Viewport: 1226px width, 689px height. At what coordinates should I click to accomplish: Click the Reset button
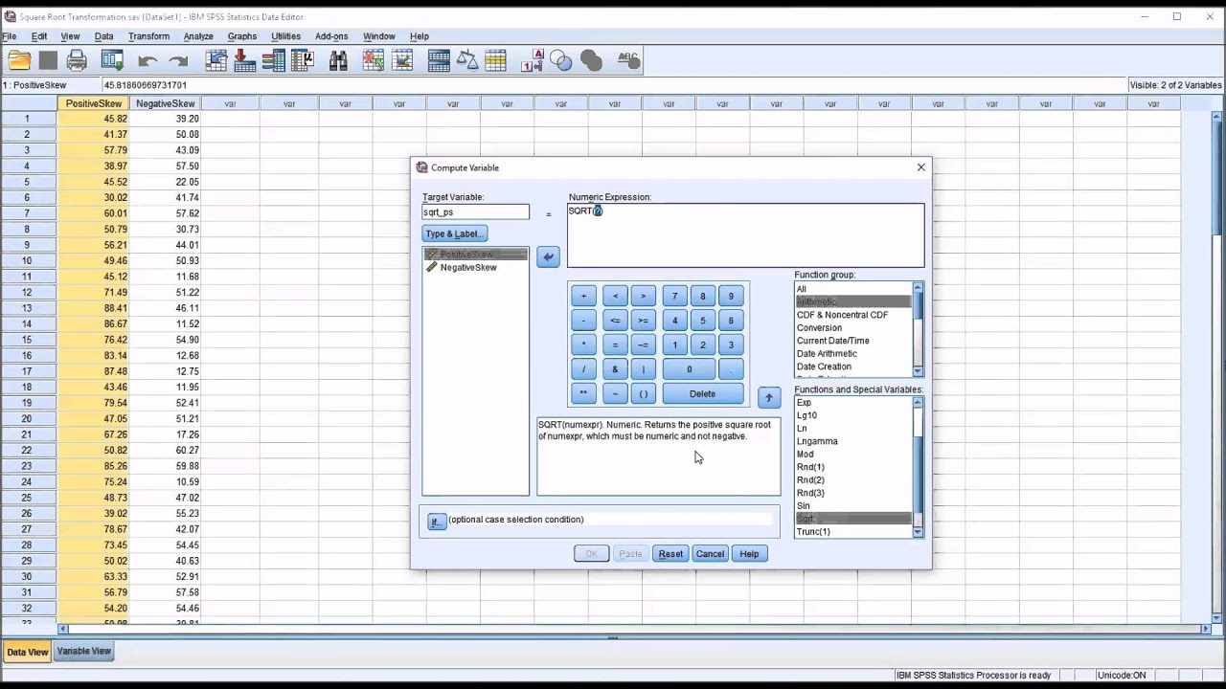670,554
